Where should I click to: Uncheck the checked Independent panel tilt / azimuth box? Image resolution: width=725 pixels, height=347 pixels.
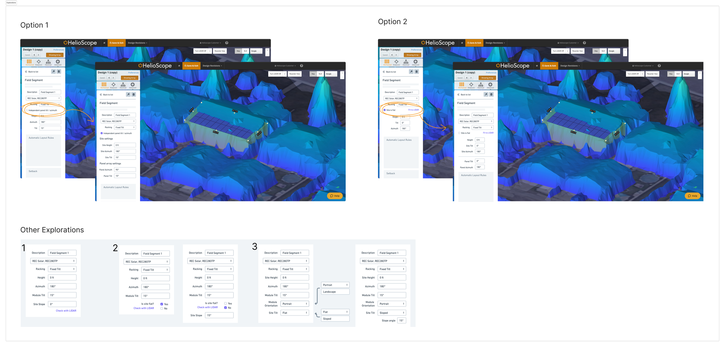click(101, 133)
